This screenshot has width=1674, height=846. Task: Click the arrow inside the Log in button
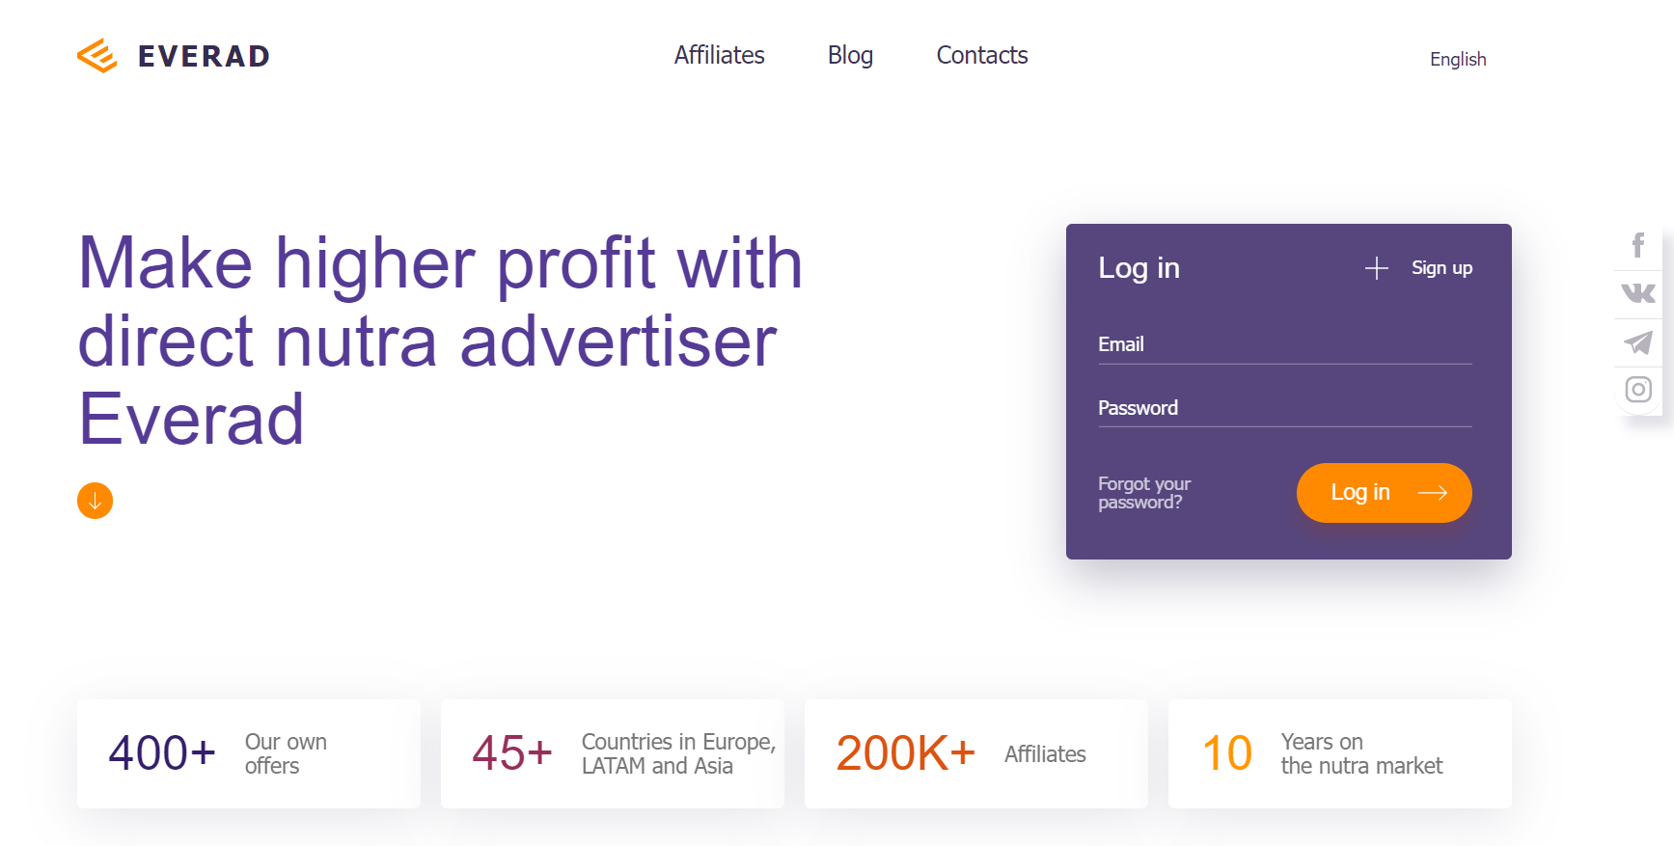click(1433, 493)
